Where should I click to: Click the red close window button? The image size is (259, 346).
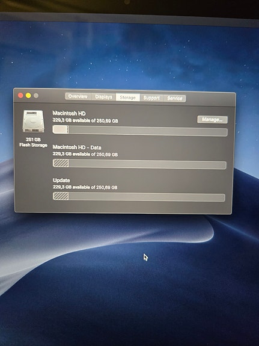20,95
